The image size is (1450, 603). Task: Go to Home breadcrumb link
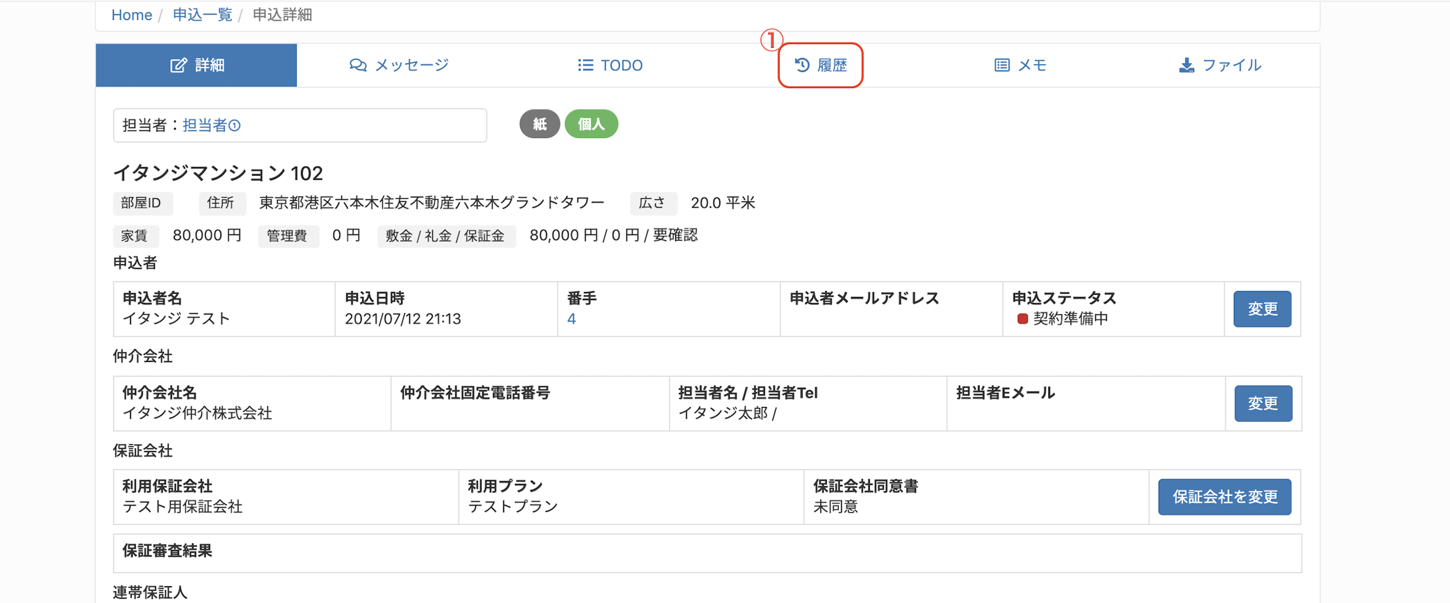tap(132, 15)
